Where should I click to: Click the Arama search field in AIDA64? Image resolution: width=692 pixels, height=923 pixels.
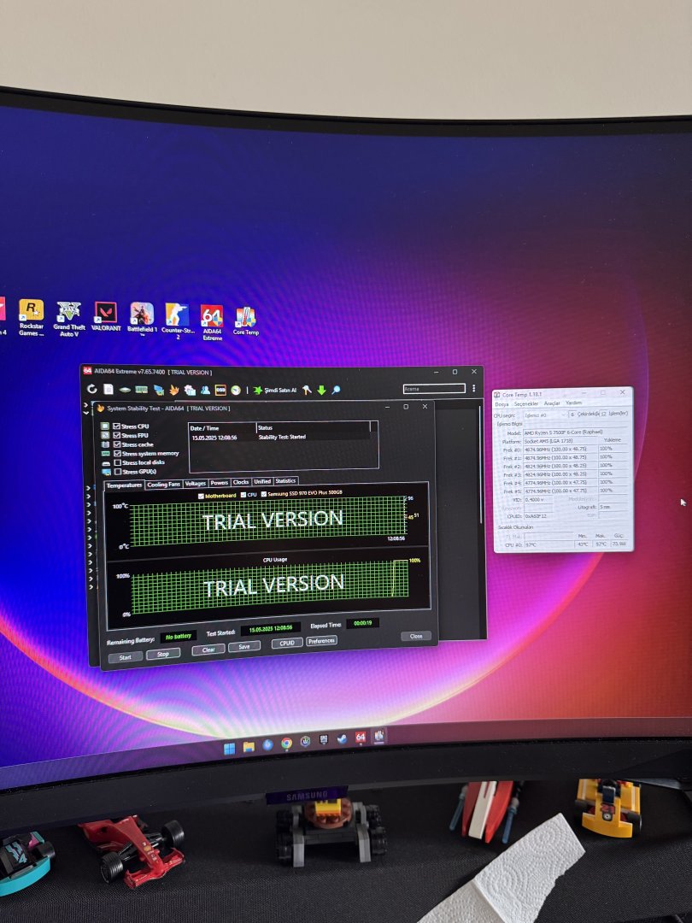(434, 389)
